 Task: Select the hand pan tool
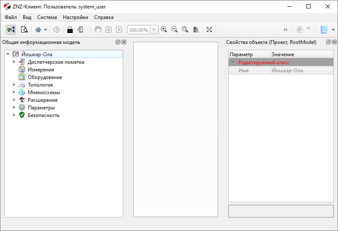point(97,30)
